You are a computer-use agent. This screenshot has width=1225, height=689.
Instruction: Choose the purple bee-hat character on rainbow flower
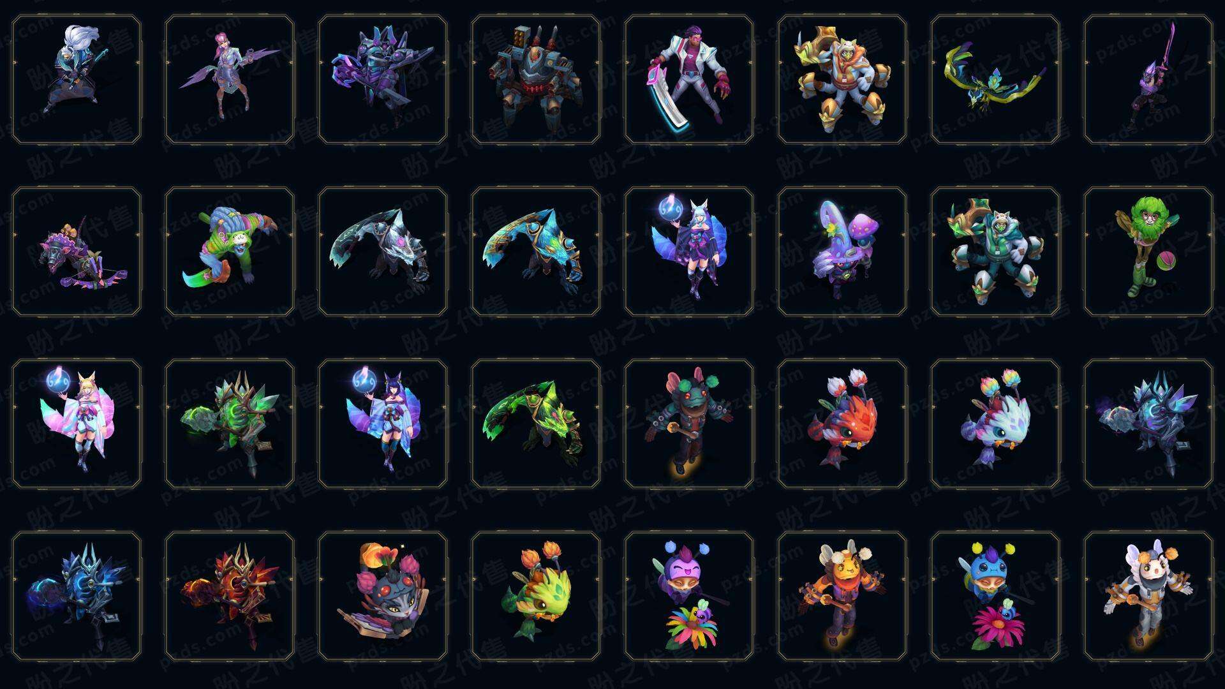[x=689, y=596]
